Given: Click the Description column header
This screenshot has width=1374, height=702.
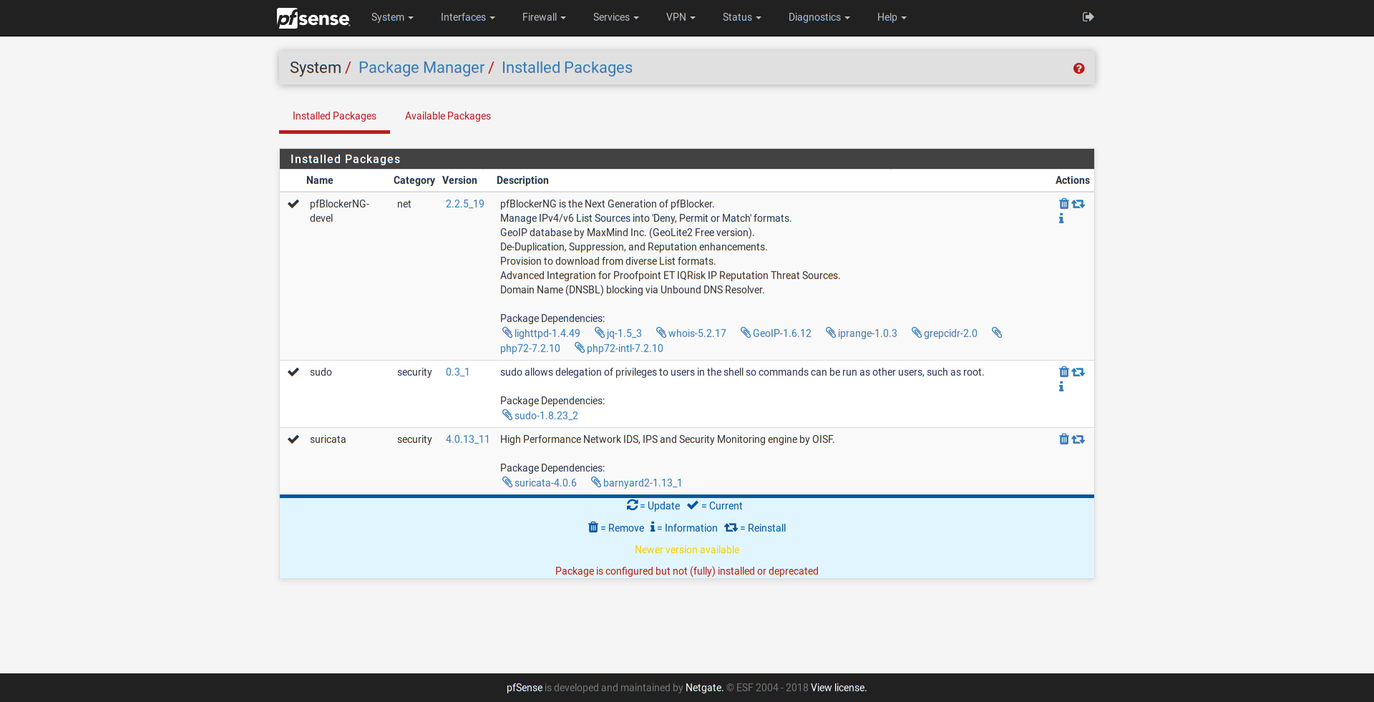Looking at the screenshot, I should click(522, 180).
